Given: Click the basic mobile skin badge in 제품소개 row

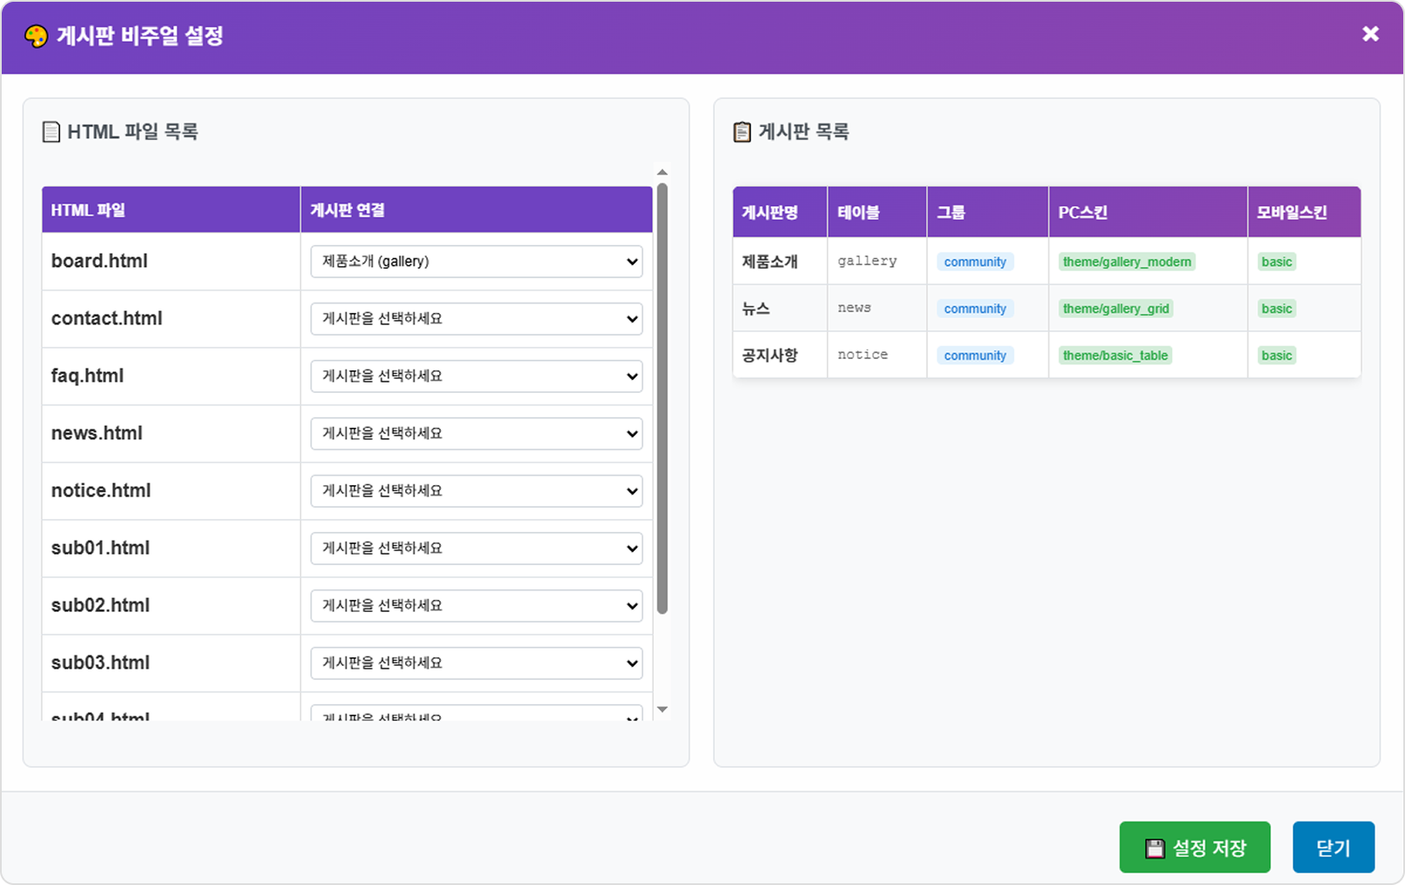Looking at the screenshot, I should [x=1276, y=262].
